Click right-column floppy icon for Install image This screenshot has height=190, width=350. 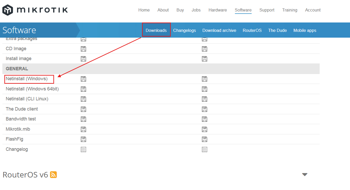tap(205, 59)
